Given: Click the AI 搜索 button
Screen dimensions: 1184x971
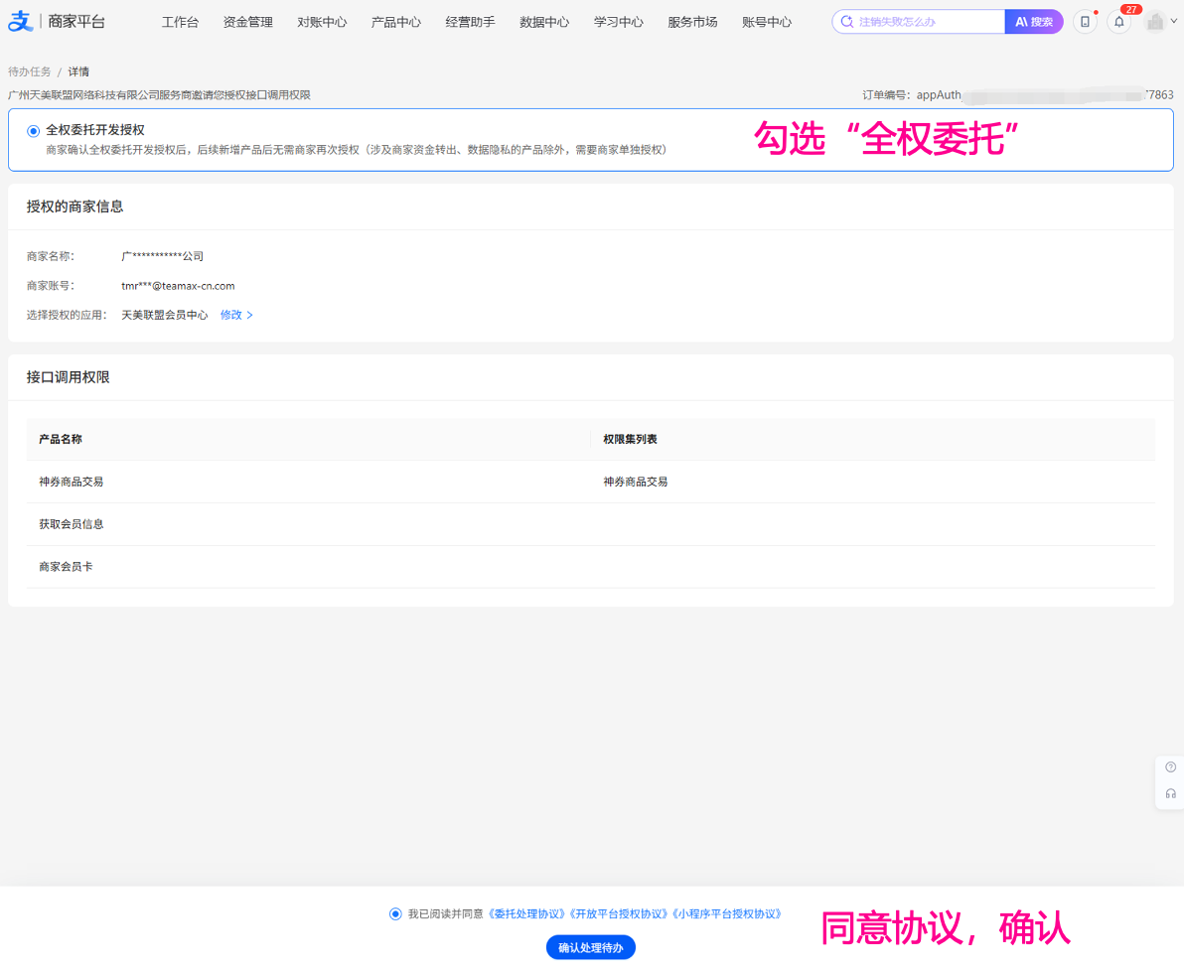Looking at the screenshot, I should click(1033, 22).
